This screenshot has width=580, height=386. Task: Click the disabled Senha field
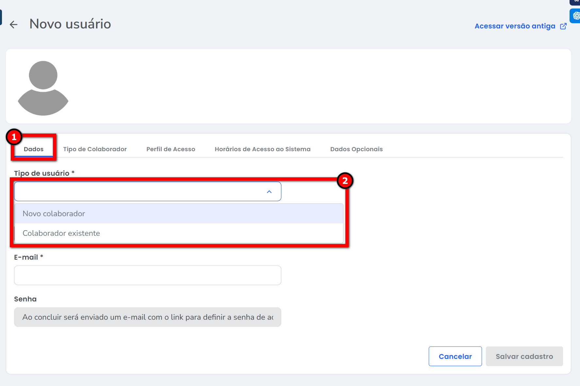(147, 317)
